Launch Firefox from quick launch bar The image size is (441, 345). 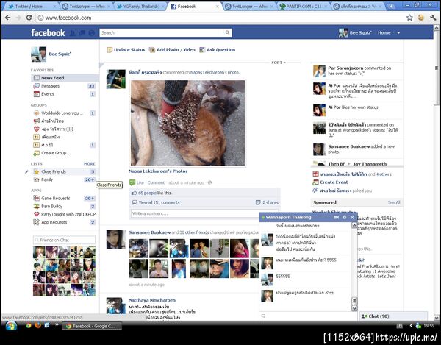pyautogui.click(x=37, y=326)
